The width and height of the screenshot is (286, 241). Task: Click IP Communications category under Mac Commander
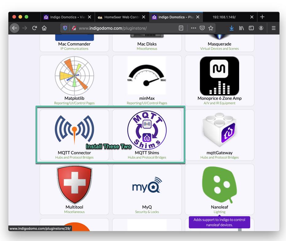pyautogui.click(x=75, y=49)
